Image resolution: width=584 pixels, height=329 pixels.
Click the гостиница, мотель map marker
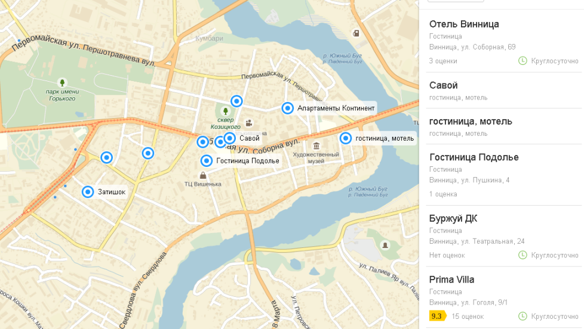tap(346, 138)
